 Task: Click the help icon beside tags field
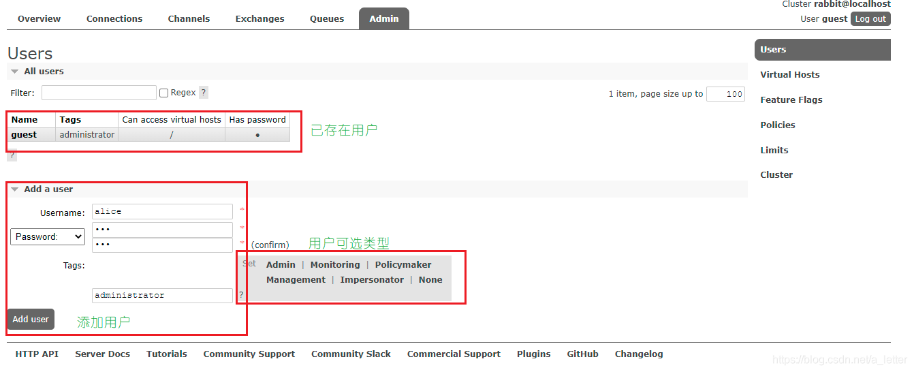click(x=240, y=295)
